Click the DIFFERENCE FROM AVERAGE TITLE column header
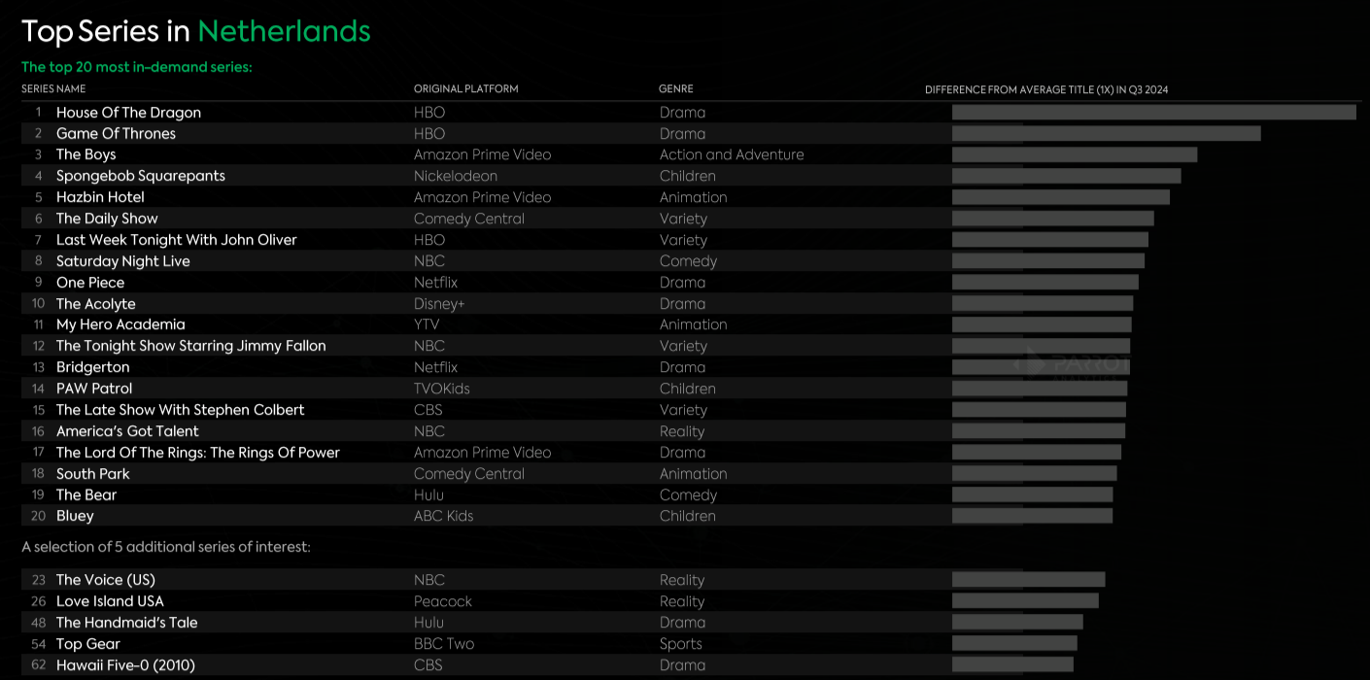The height and width of the screenshot is (680, 1370). pos(1046,90)
